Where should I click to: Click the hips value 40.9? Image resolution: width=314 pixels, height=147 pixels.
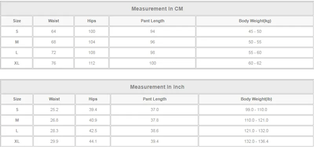[x=93, y=120]
